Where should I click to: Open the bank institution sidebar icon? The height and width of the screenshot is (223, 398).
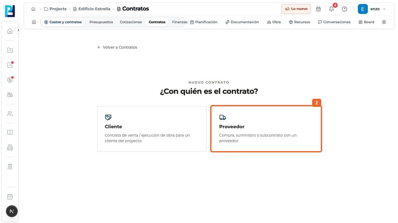[x=10, y=166]
